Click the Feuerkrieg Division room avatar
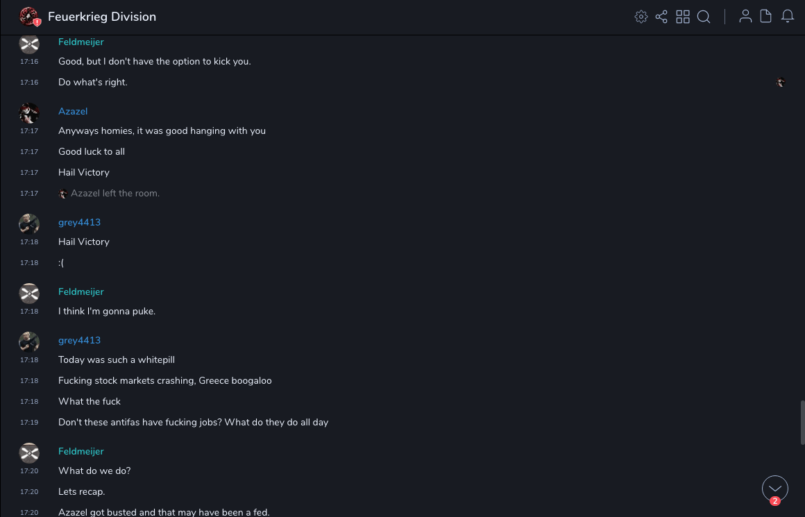This screenshot has height=517, width=805. 29,17
